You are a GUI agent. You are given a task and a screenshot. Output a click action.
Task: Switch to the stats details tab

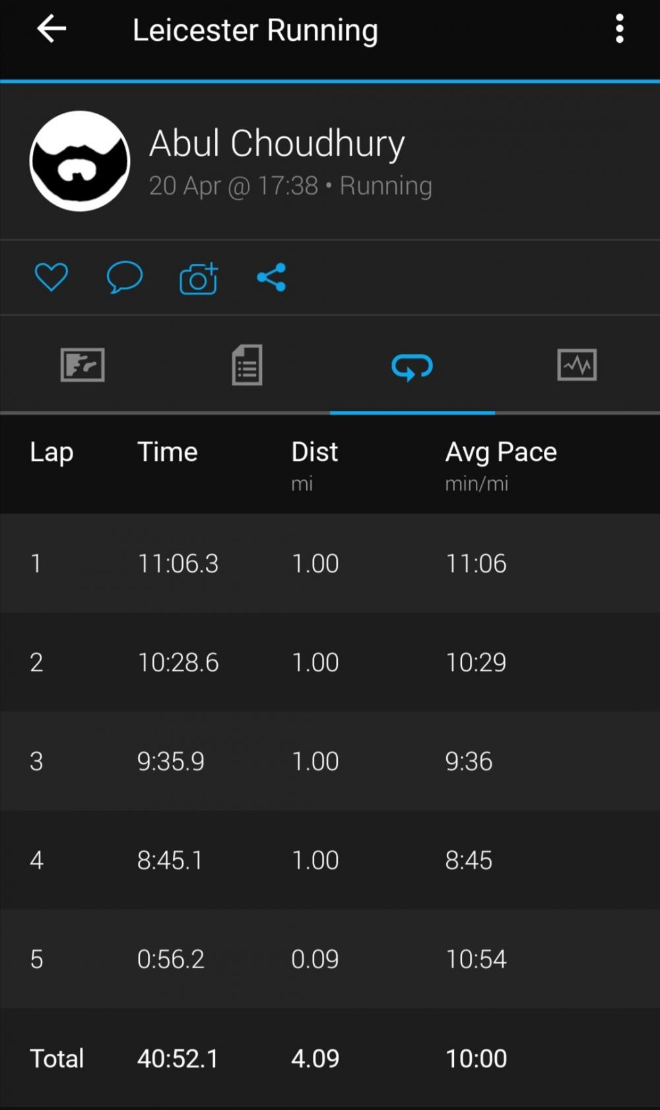click(x=247, y=365)
